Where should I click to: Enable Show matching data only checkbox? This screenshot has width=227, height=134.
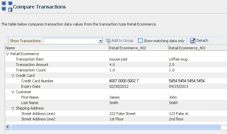(x=140, y=41)
